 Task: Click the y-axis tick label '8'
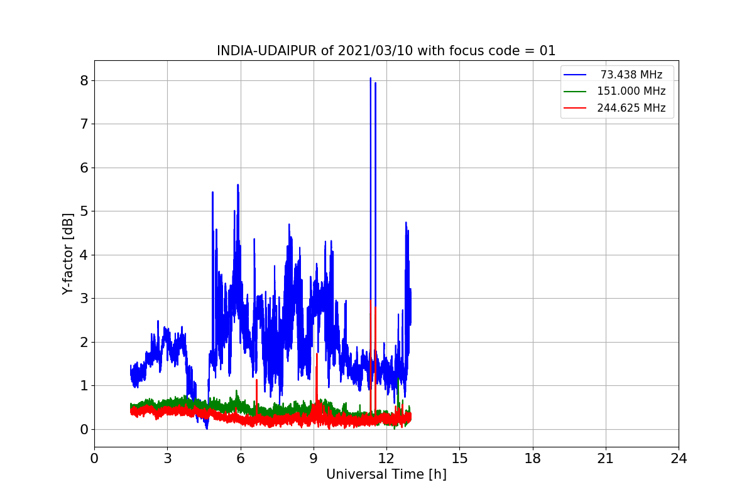[x=84, y=80]
